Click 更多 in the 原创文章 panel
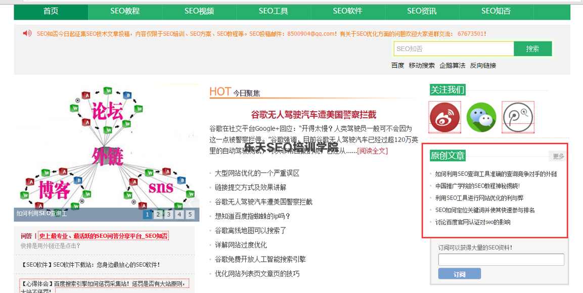The width and height of the screenshot is (583, 293). click(557, 157)
